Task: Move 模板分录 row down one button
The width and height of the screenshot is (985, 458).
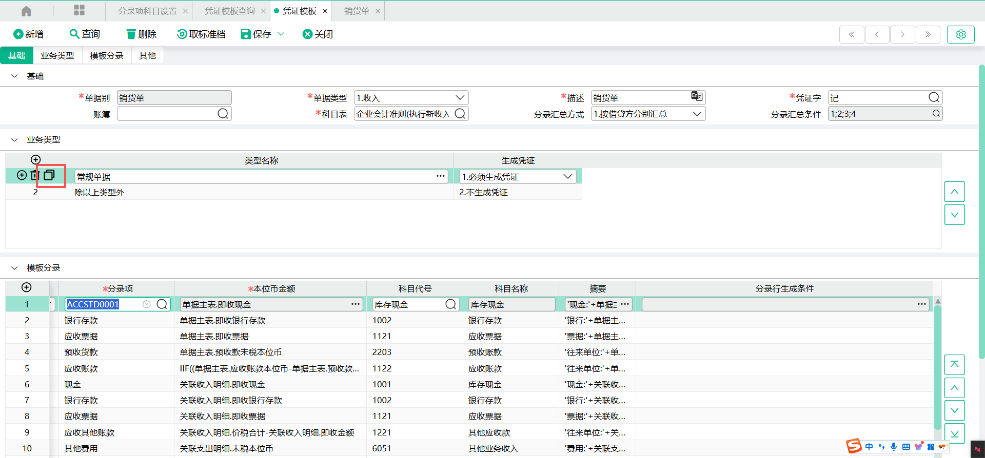Action: (954, 410)
